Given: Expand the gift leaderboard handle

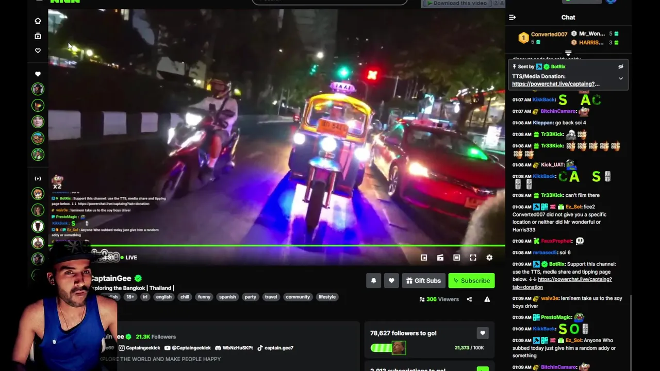Looking at the screenshot, I should click(x=568, y=54).
